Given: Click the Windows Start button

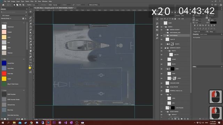Looking at the screenshot, I should tap(2, 123).
